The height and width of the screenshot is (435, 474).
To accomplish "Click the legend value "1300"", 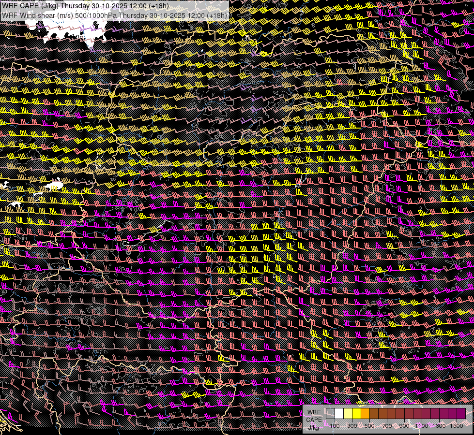I will (x=439, y=426).
